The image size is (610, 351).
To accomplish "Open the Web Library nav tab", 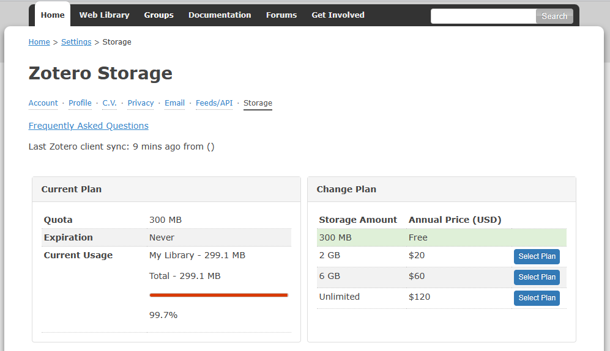I will tap(104, 15).
